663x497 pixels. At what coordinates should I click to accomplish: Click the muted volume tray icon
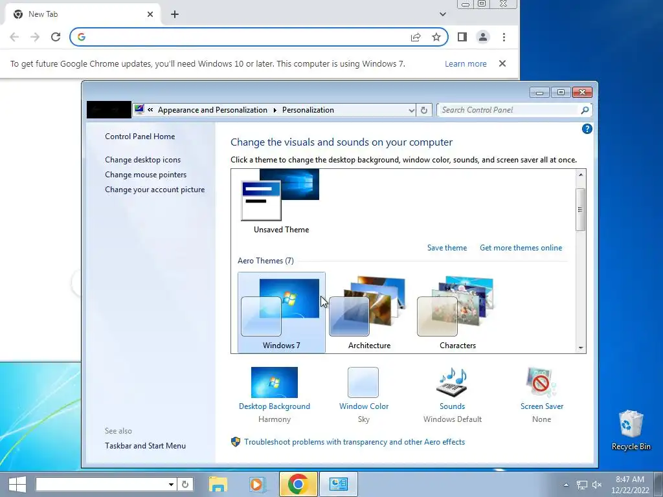pos(597,485)
